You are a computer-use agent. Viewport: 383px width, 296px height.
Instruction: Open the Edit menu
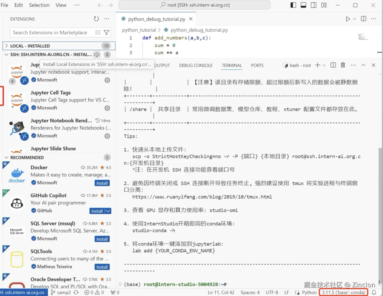[x=18, y=5]
